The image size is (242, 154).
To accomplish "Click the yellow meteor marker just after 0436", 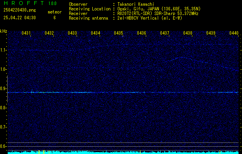I will [140, 152].
